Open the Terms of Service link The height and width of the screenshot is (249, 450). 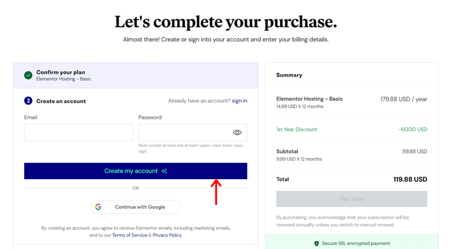(x=130, y=235)
